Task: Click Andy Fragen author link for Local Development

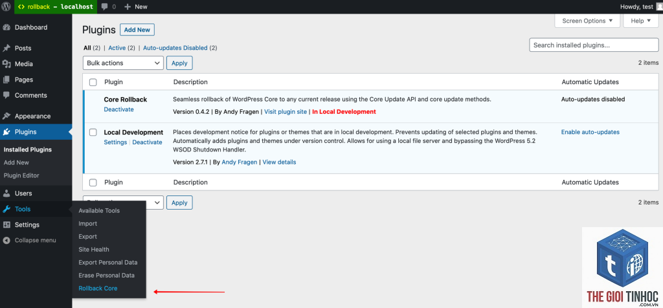Action: click(240, 162)
